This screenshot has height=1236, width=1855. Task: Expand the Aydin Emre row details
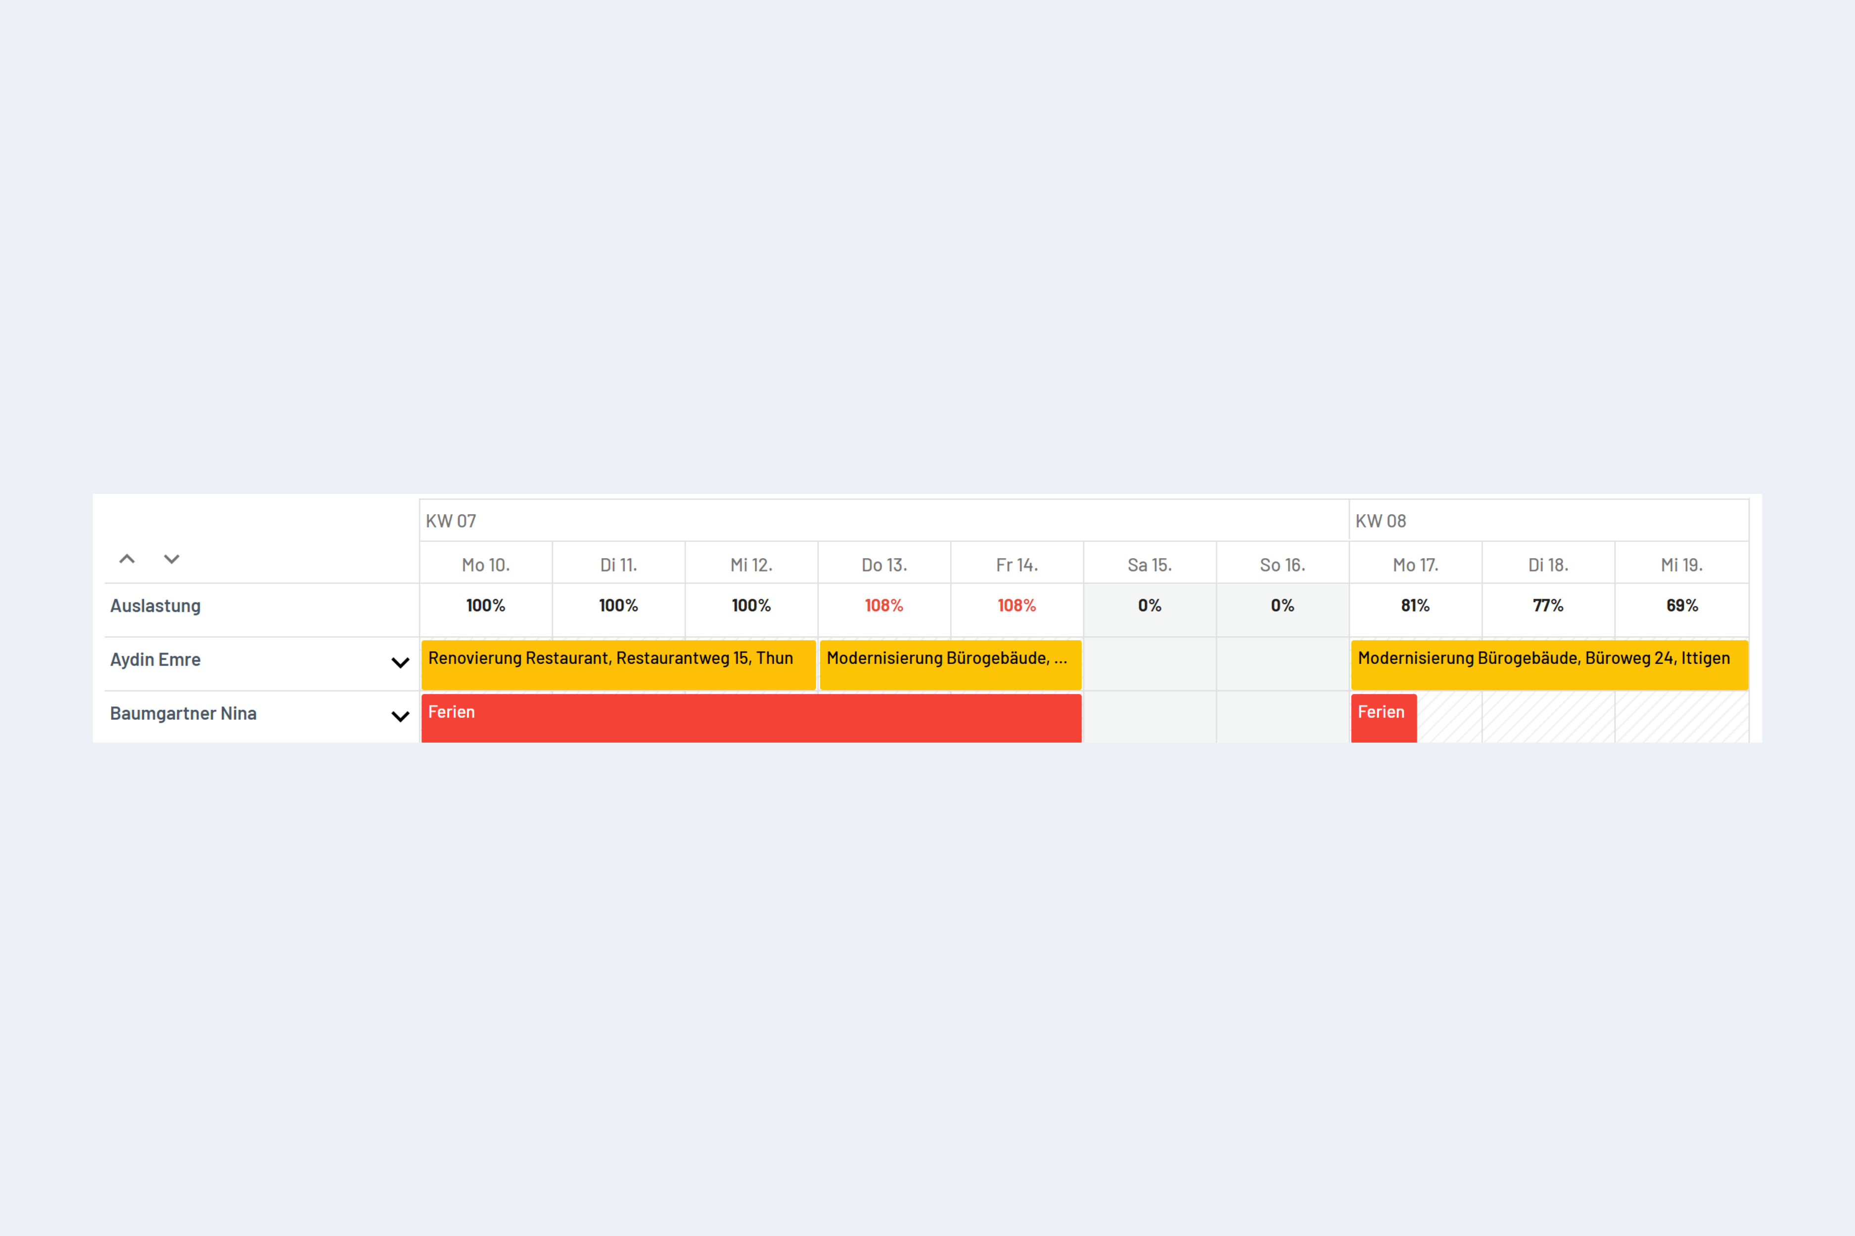401,663
